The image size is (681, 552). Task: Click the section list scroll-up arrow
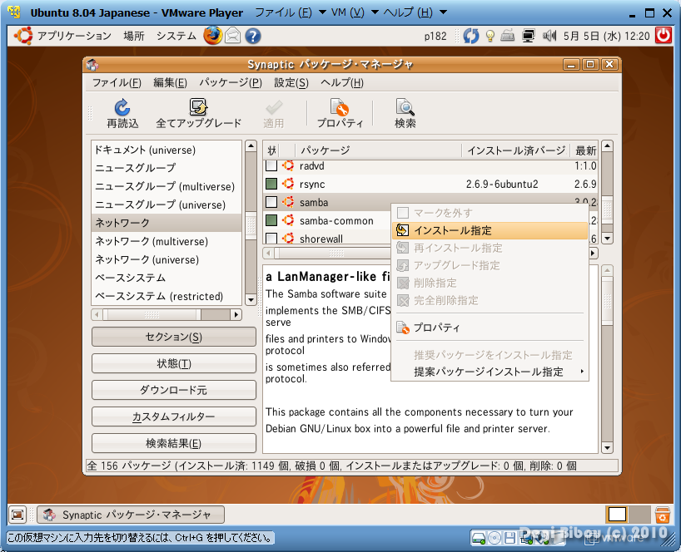(251, 145)
